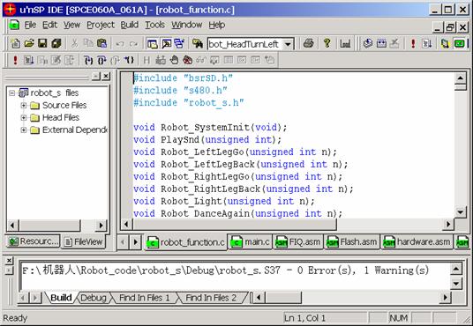This screenshot has width=473, height=326.
Task: Click the Step Over braces icon
Action: pos(102,60)
